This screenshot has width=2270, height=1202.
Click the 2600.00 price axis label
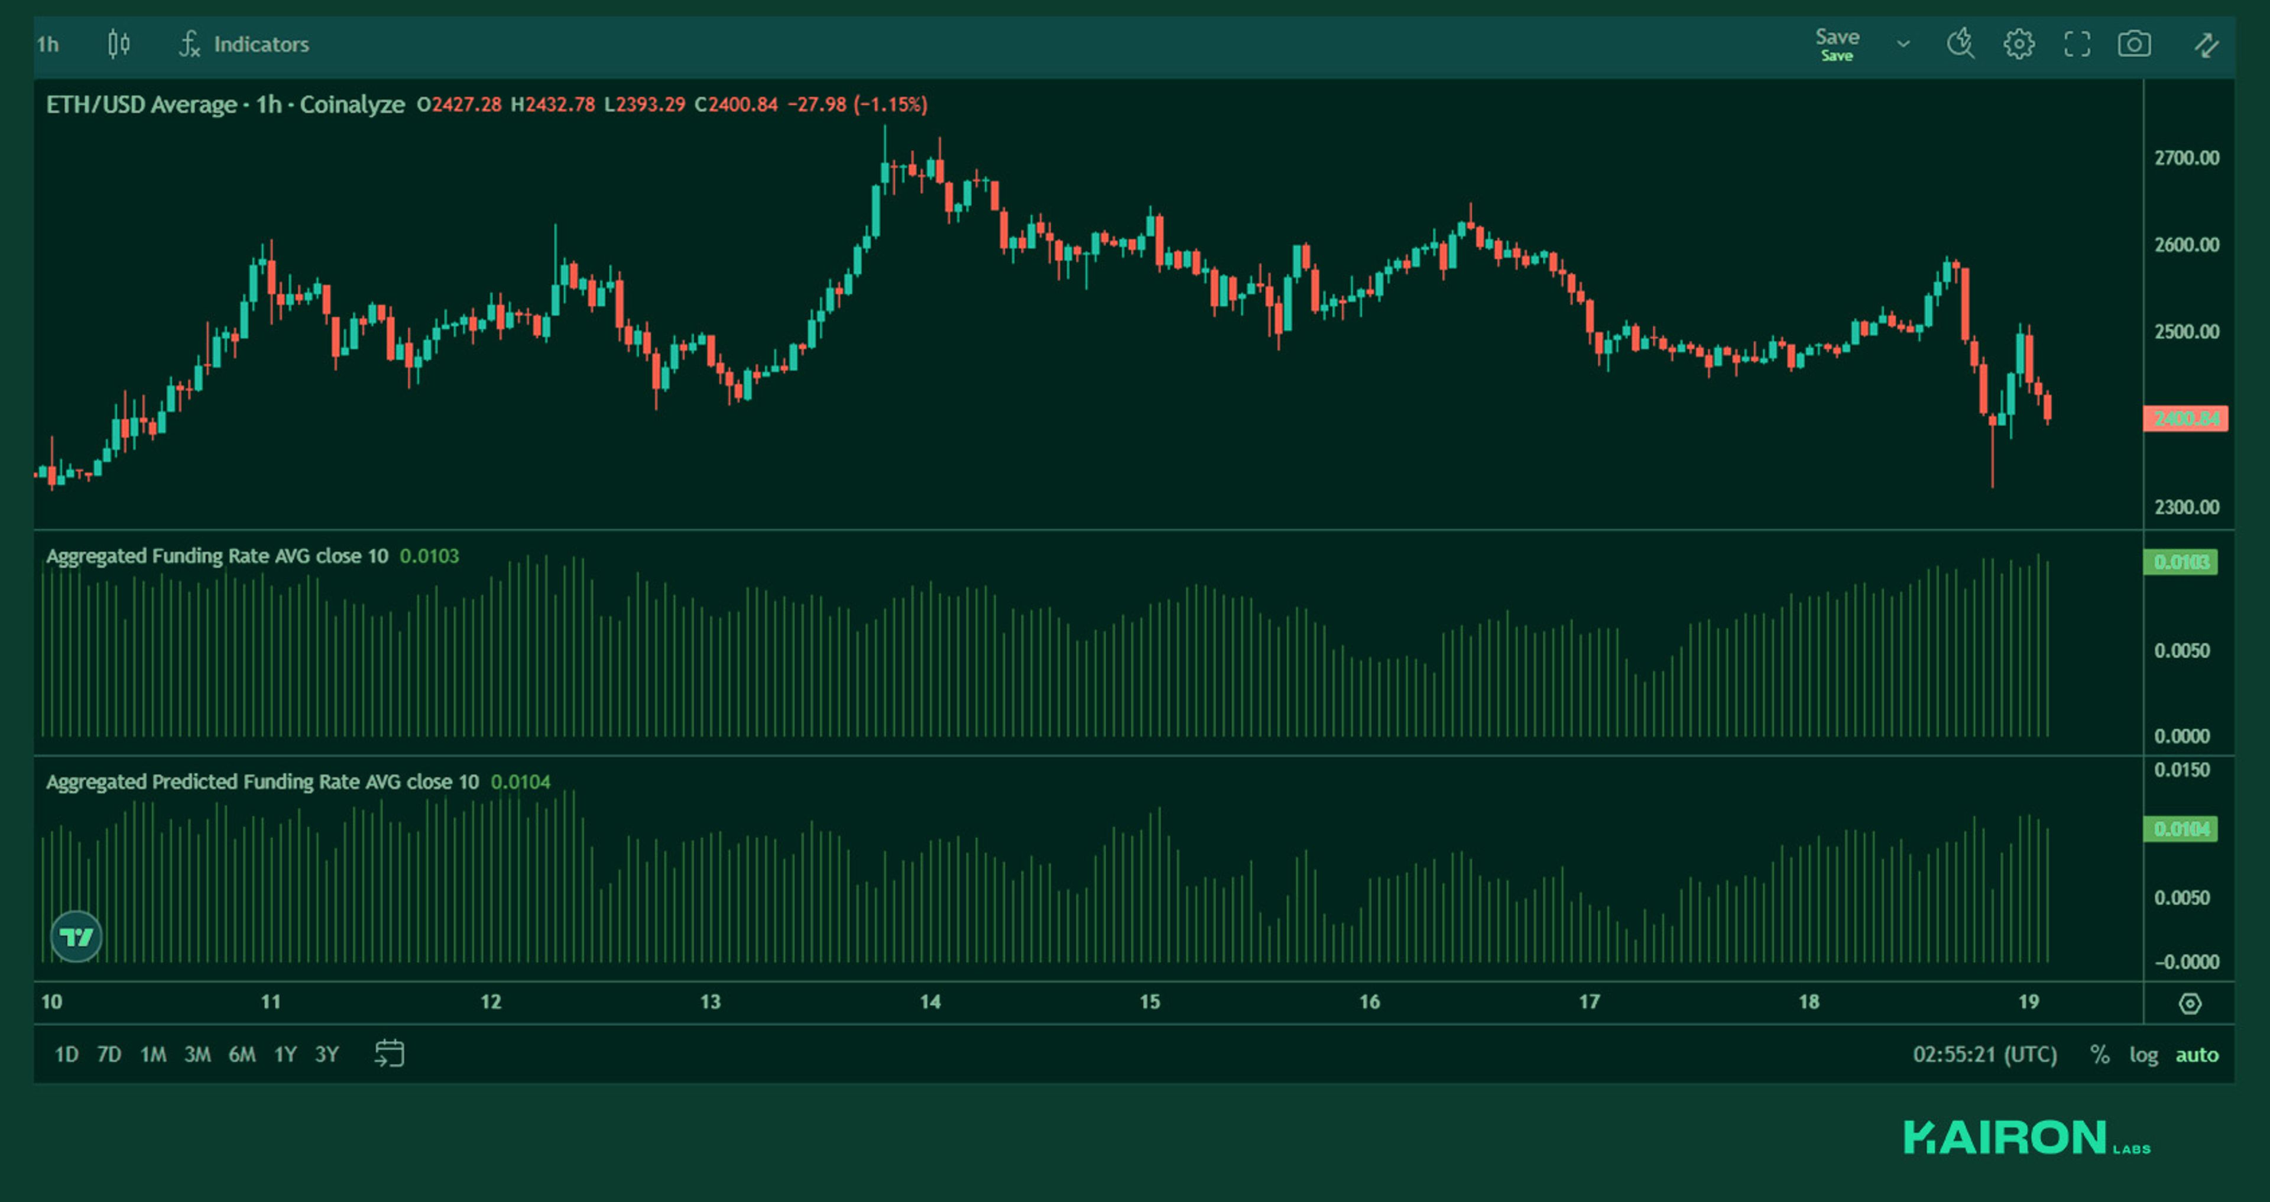2186,245
